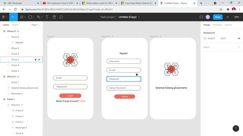243x136 pixels.
Task: Switch to Prototype tab
Action: [217, 25]
